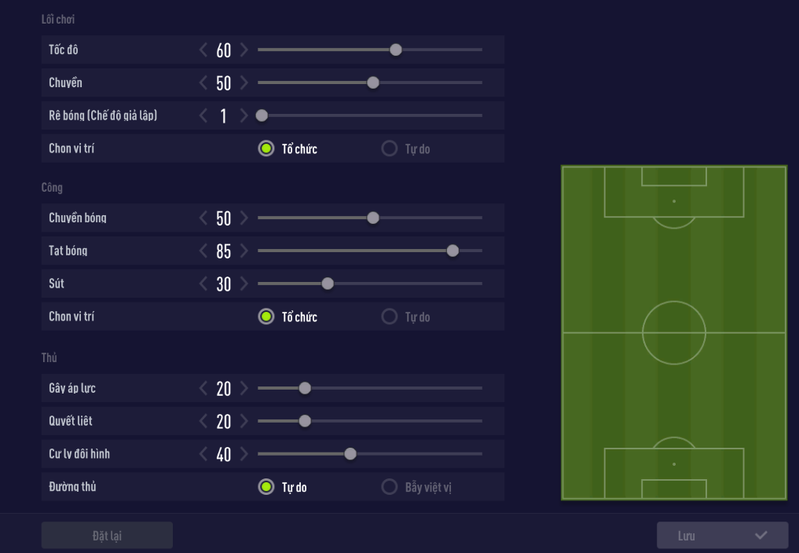Decrease the Chuyền value with left arrow
This screenshot has height=553, width=799.
(204, 83)
